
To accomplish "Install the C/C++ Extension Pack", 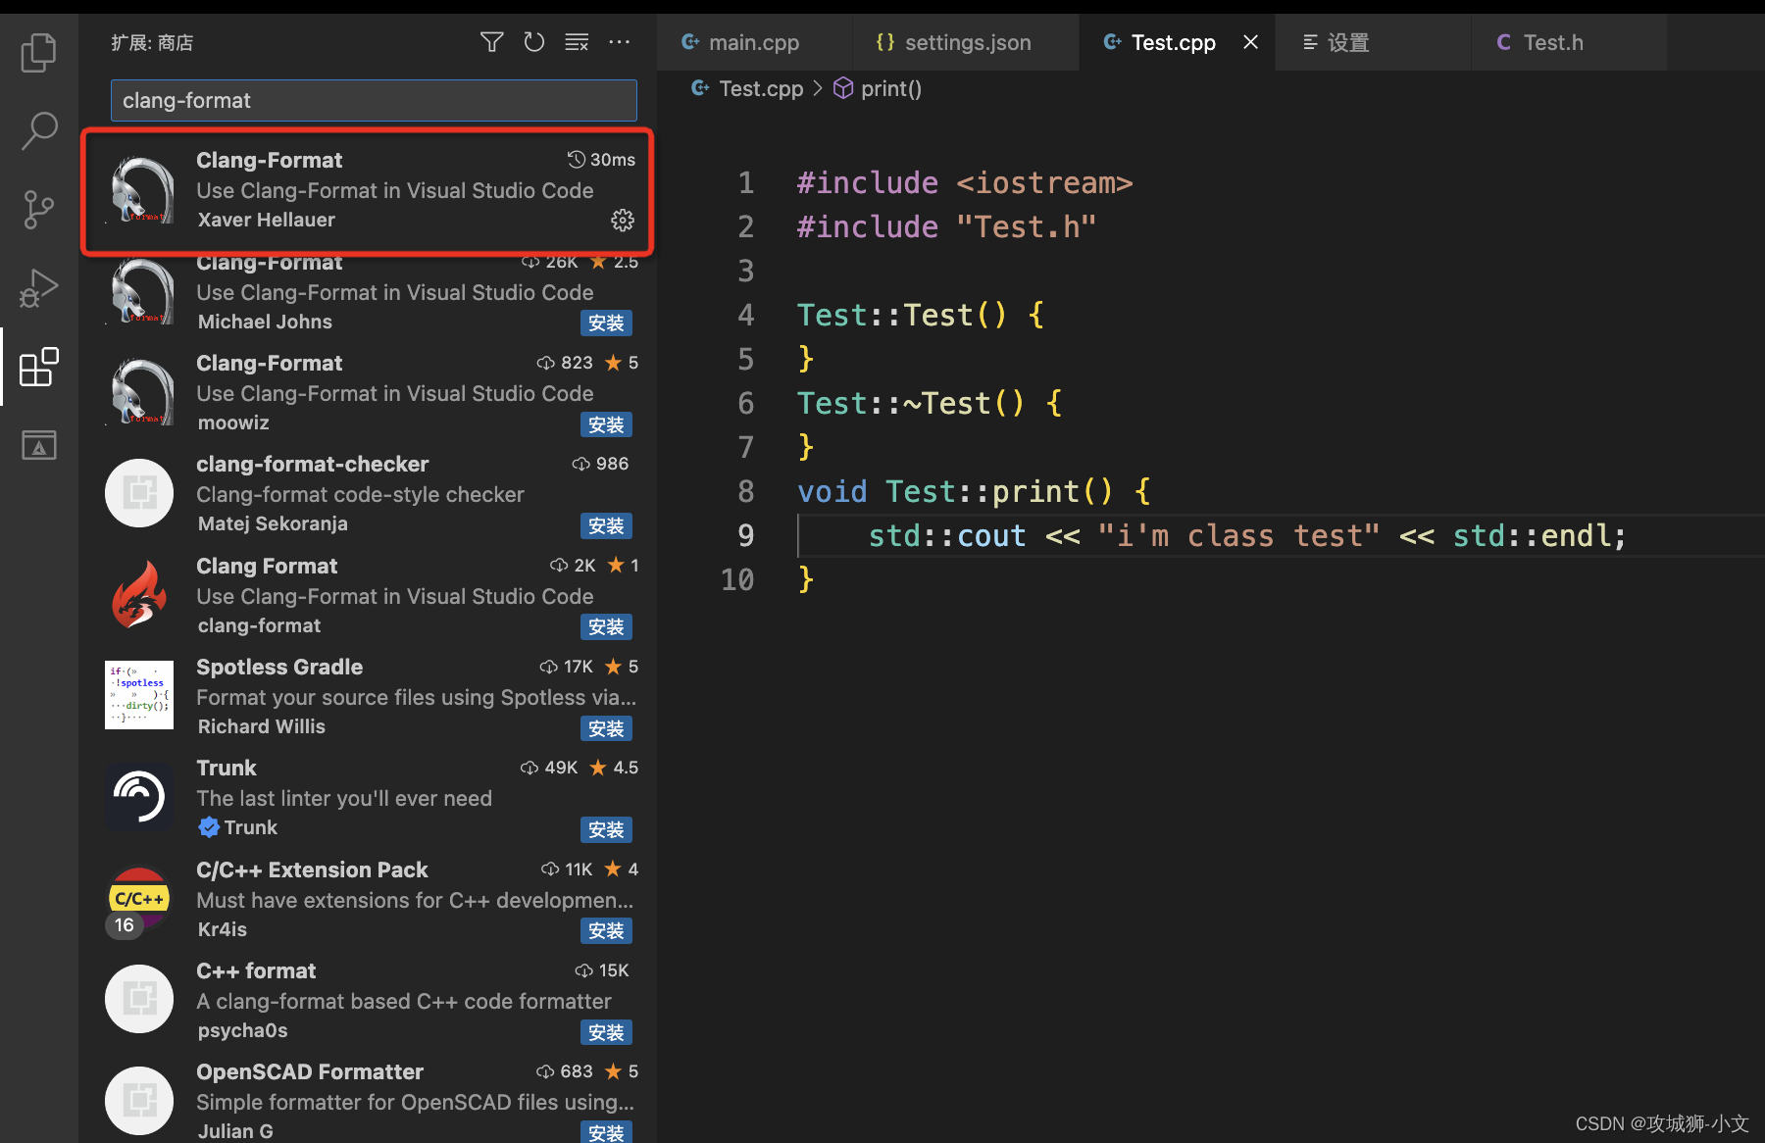I will coord(606,931).
